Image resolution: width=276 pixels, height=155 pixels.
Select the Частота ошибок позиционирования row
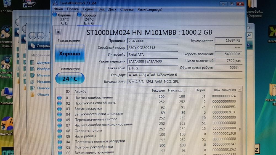point(147,124)
